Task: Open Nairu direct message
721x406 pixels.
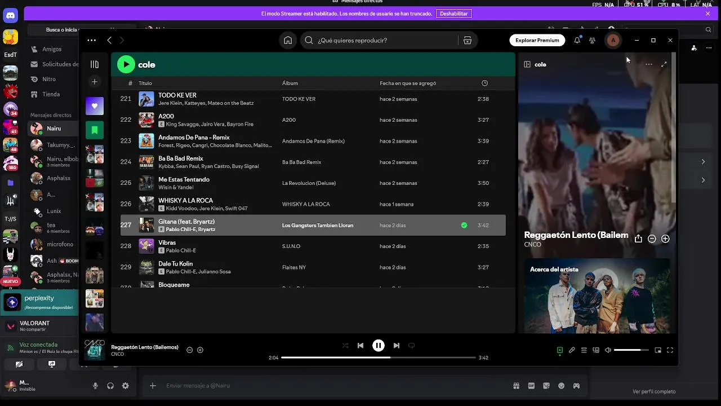Action: point(54,129)
